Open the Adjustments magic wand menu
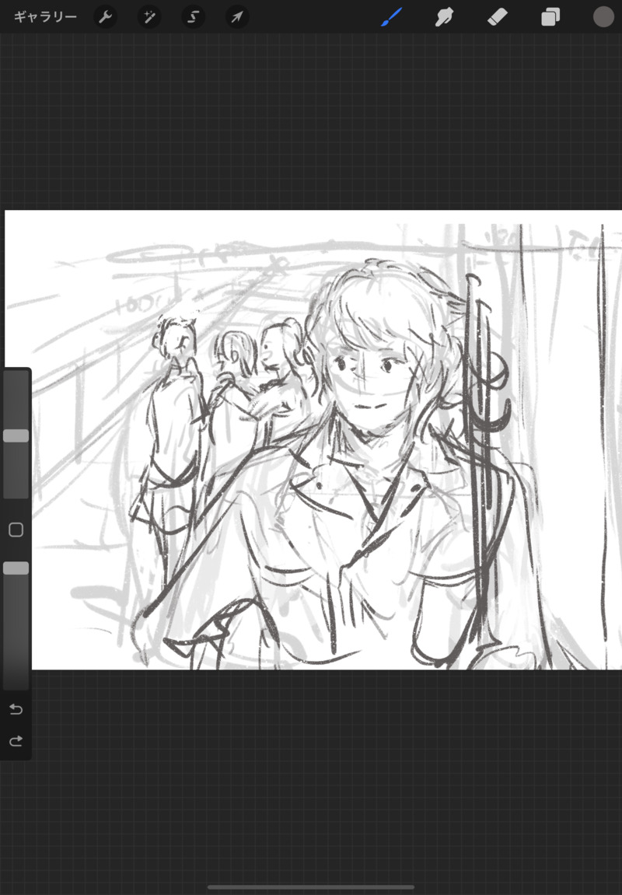Image resolution: width=622 pixels, height=895 pixels. [149, 17]
